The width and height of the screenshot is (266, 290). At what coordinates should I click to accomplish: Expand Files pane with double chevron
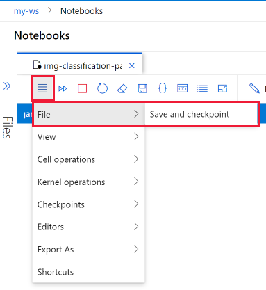tap(7, 86)
